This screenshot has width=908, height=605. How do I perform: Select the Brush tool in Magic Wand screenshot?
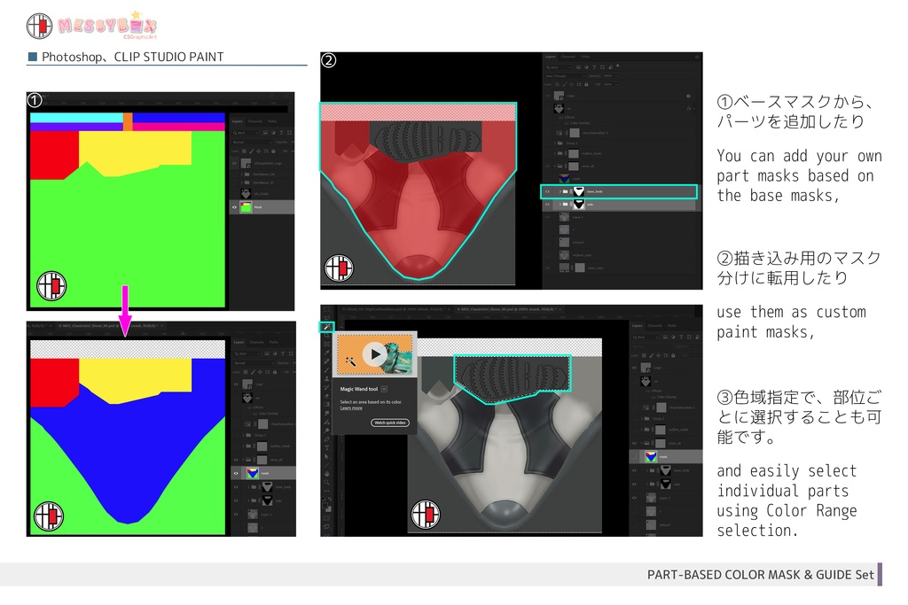click(x=326, y=370)
